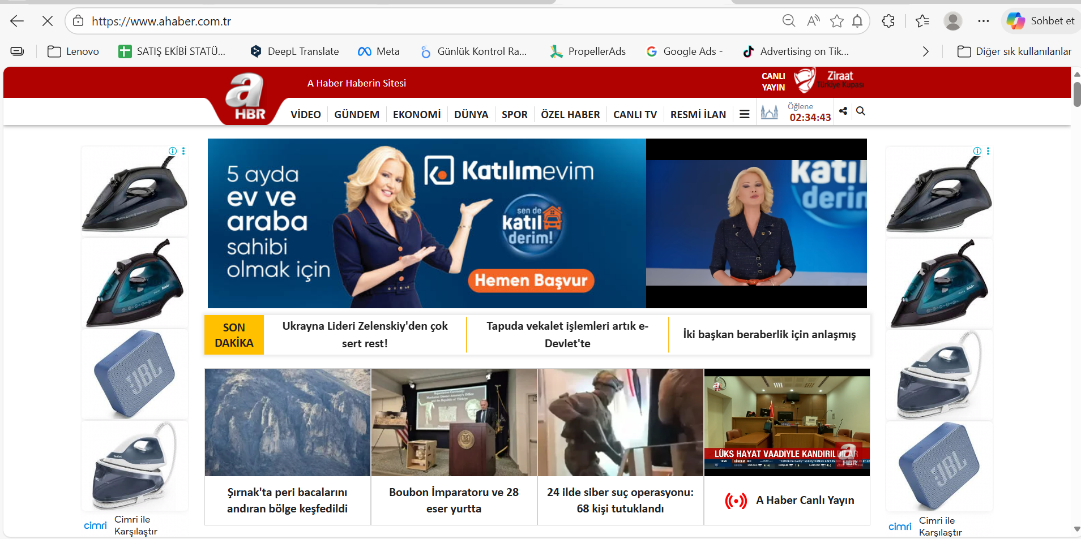Open browser Settings and more menu
Image resolution: width=1081 pixels, height=539 pixels.
pyautogui.click(x=984, y=21)
